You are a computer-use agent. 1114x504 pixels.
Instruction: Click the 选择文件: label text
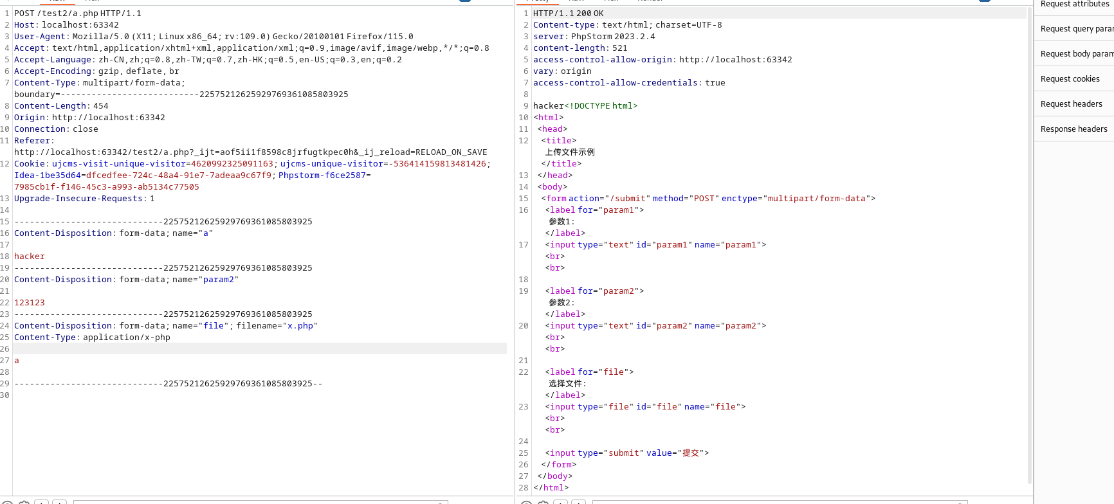click(x=567, y=384)
